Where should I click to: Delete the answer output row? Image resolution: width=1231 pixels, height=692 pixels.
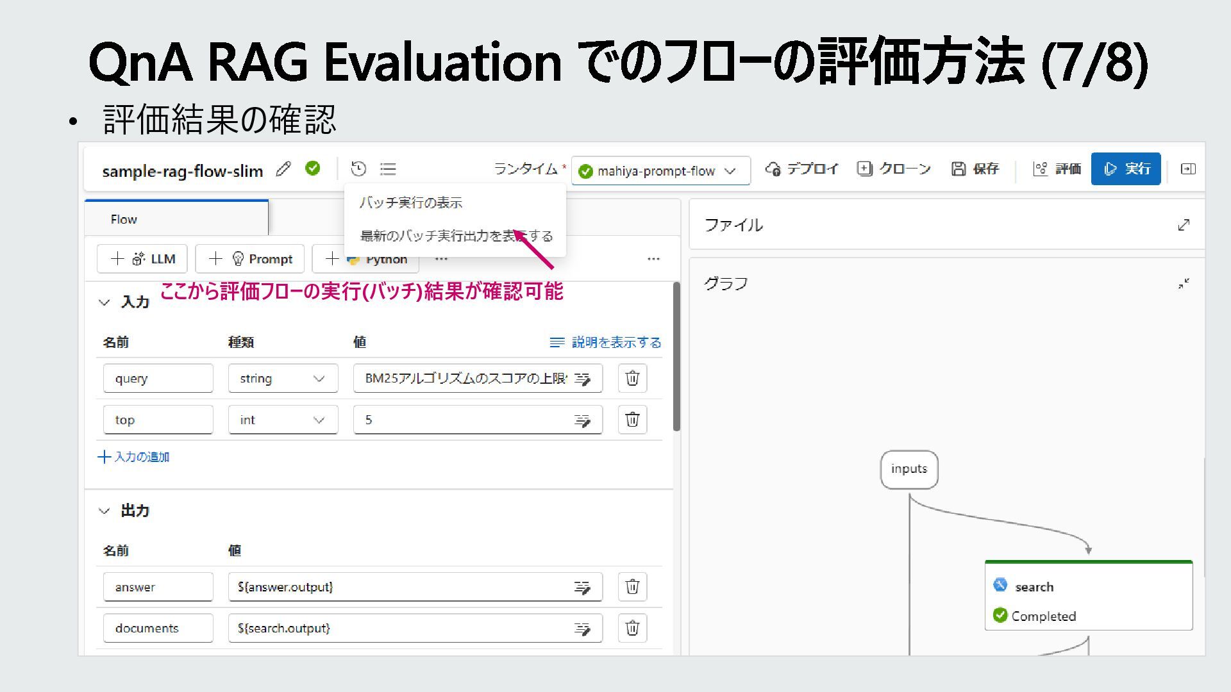[632, 587]
